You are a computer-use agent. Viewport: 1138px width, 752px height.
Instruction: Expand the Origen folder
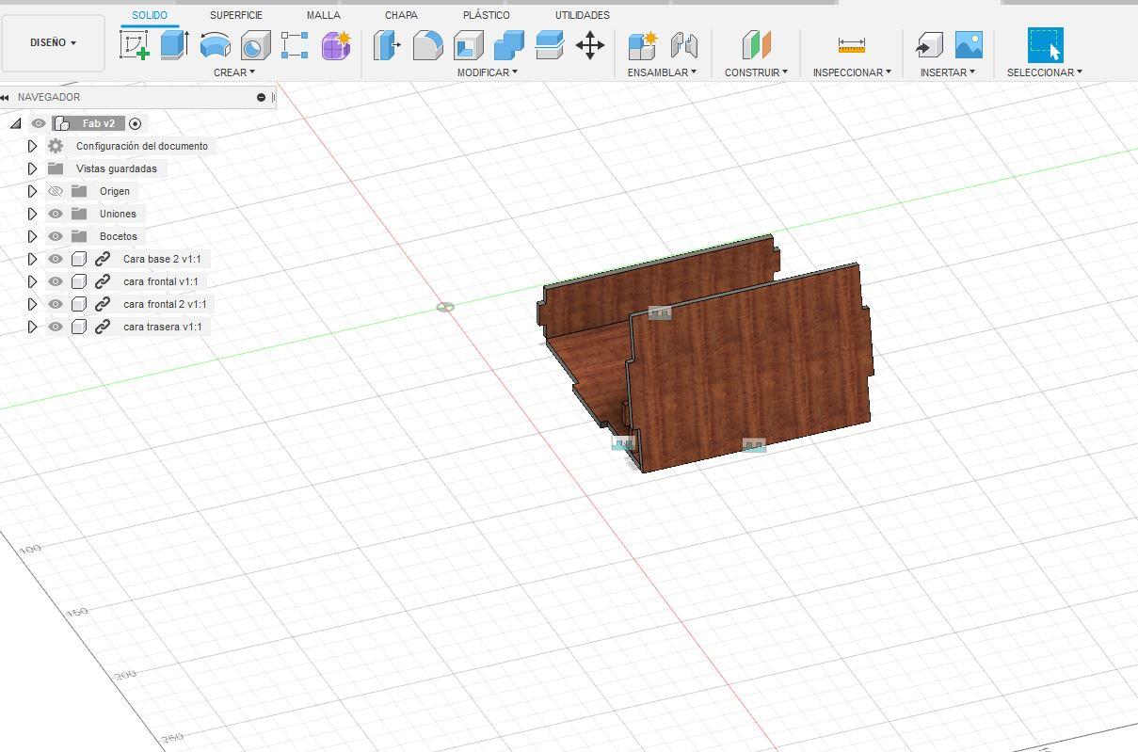pos(32,191)
